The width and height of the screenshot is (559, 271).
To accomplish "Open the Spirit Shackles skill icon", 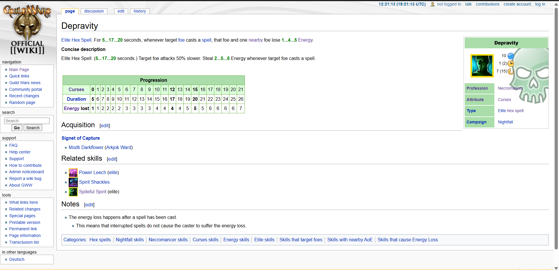I will tap(73, 182).
